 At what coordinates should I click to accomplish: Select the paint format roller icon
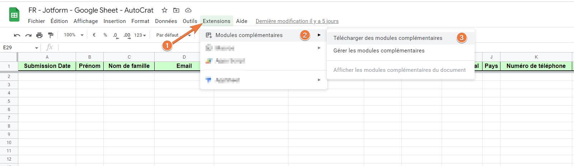[x=51, y=35]
